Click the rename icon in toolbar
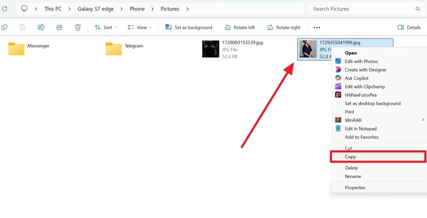427x218 pixels. point(41,27)
